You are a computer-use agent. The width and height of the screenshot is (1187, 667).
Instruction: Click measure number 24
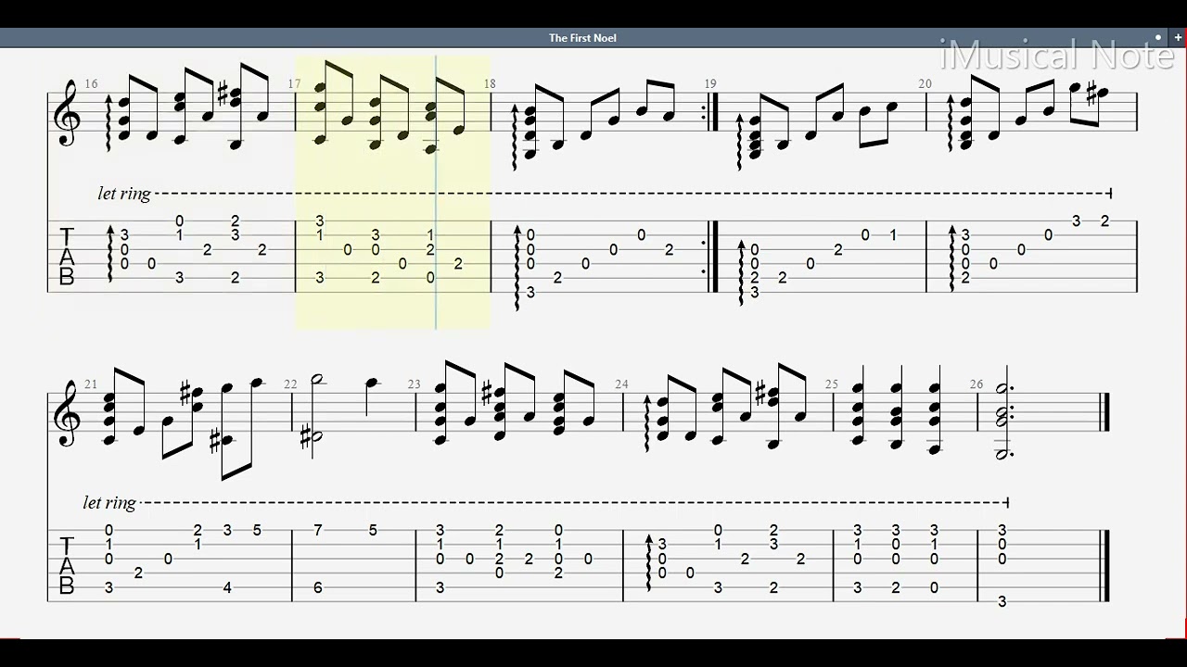coord(621,384)
